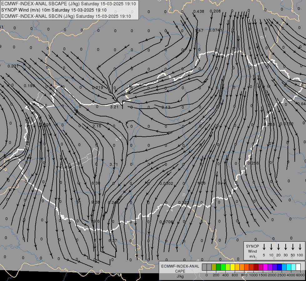
Task: Click the 30 m/s wind arrow in legend
Action: pos(286,247)
